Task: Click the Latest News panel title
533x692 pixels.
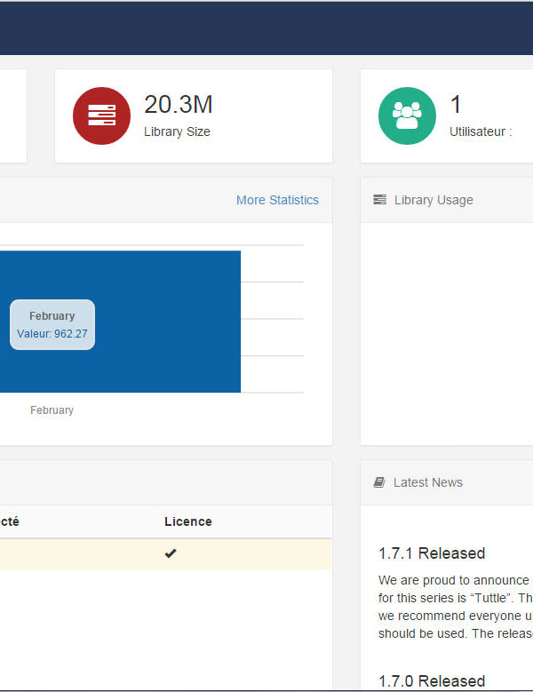Action: [x=427, y=482]
